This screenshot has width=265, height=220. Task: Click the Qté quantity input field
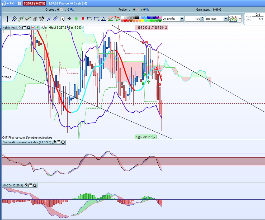point(258,19)
